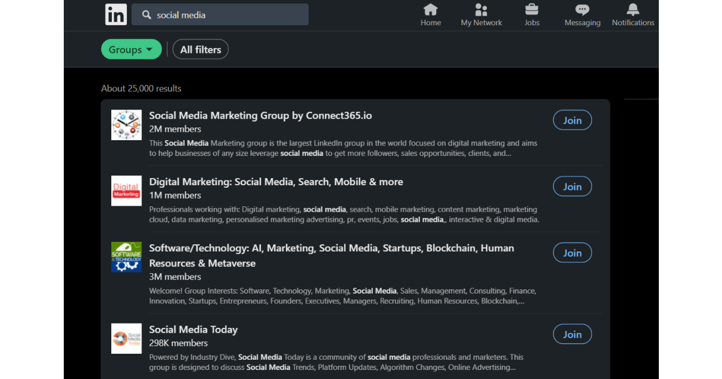722x379 pixels.
Task: Open Software/Technology: AI, Marketing group title
Action: click(332, 256)
